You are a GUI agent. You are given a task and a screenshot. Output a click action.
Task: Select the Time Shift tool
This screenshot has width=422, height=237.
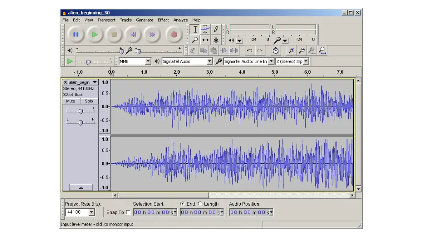click(205, 40)
